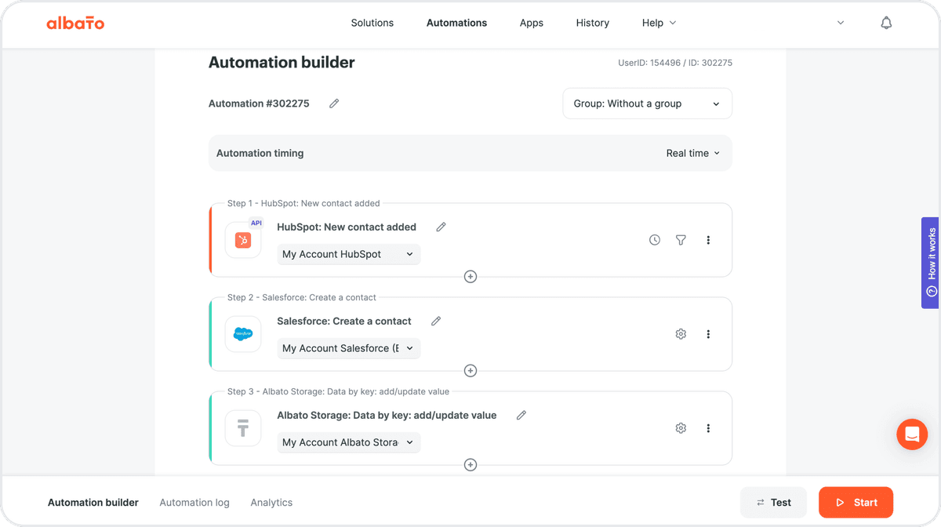Image resolution: width=941 pixels, height=527 pixels.
Task: Click Salesforce: Create a contact title
Action: 344,321
